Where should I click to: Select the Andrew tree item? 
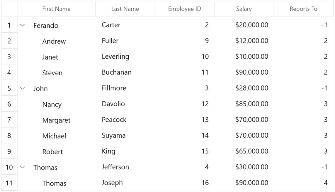(x=54, y=41)
